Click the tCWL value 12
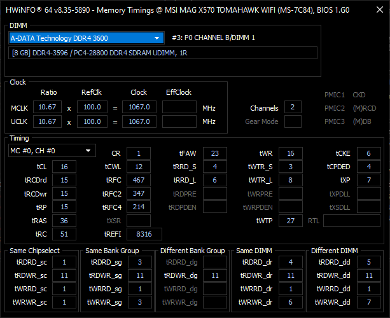The width and height of the screenshot is (390, 318). point(139,167)
